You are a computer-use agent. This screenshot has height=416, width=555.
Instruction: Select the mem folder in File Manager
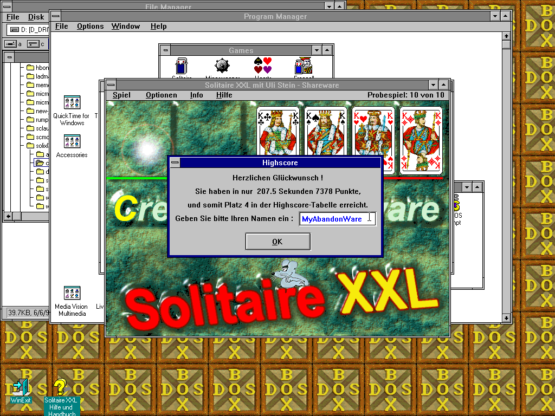(x=38, y=85)
